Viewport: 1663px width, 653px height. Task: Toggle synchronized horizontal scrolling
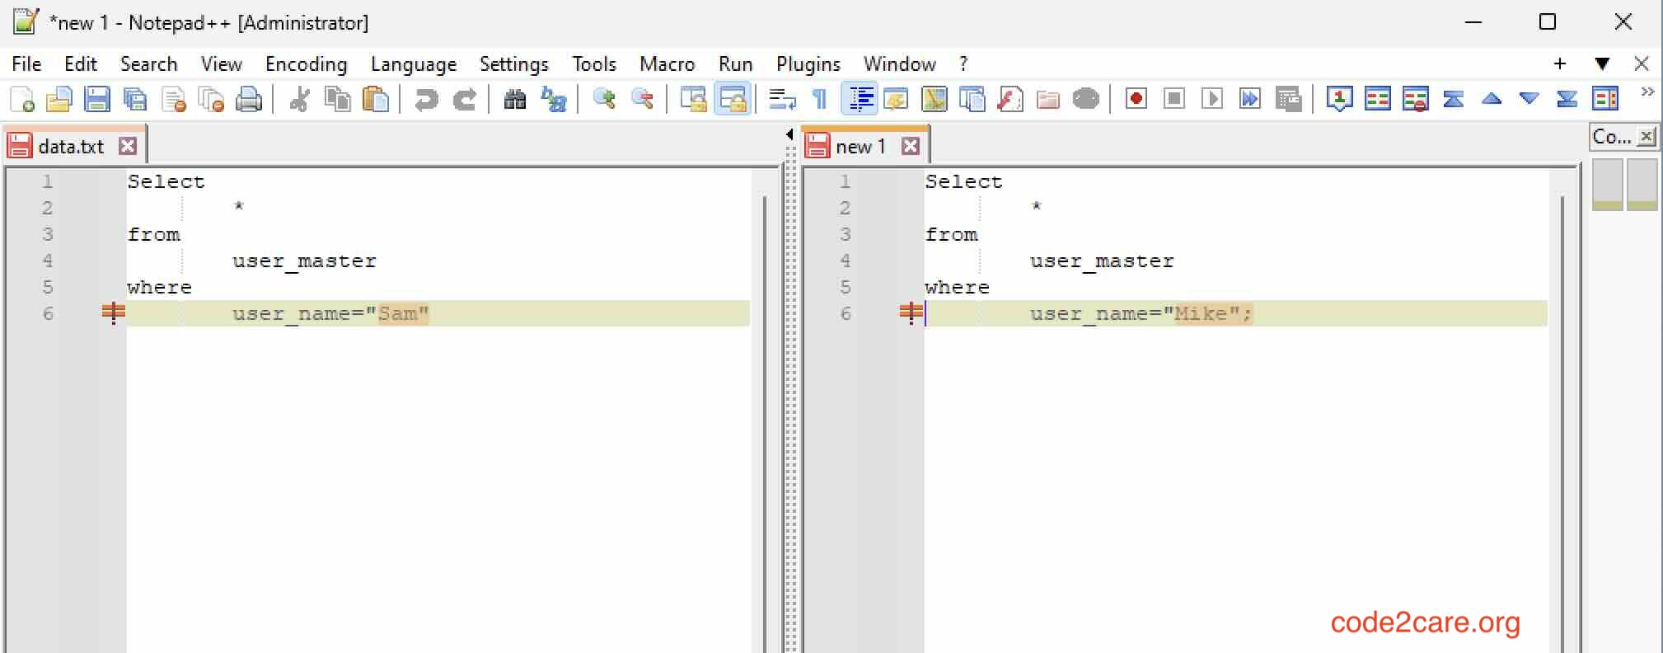(x=732, y=100)
